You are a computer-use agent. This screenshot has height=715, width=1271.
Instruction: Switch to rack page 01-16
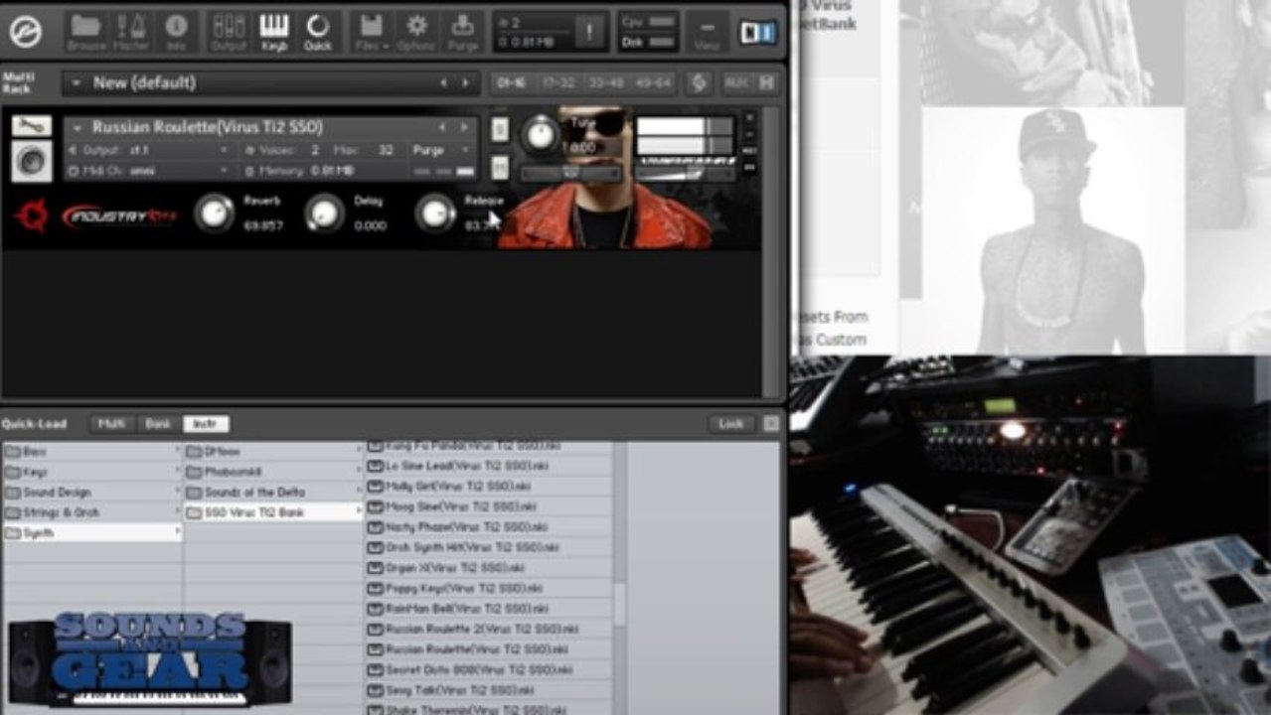pos(511,83)
